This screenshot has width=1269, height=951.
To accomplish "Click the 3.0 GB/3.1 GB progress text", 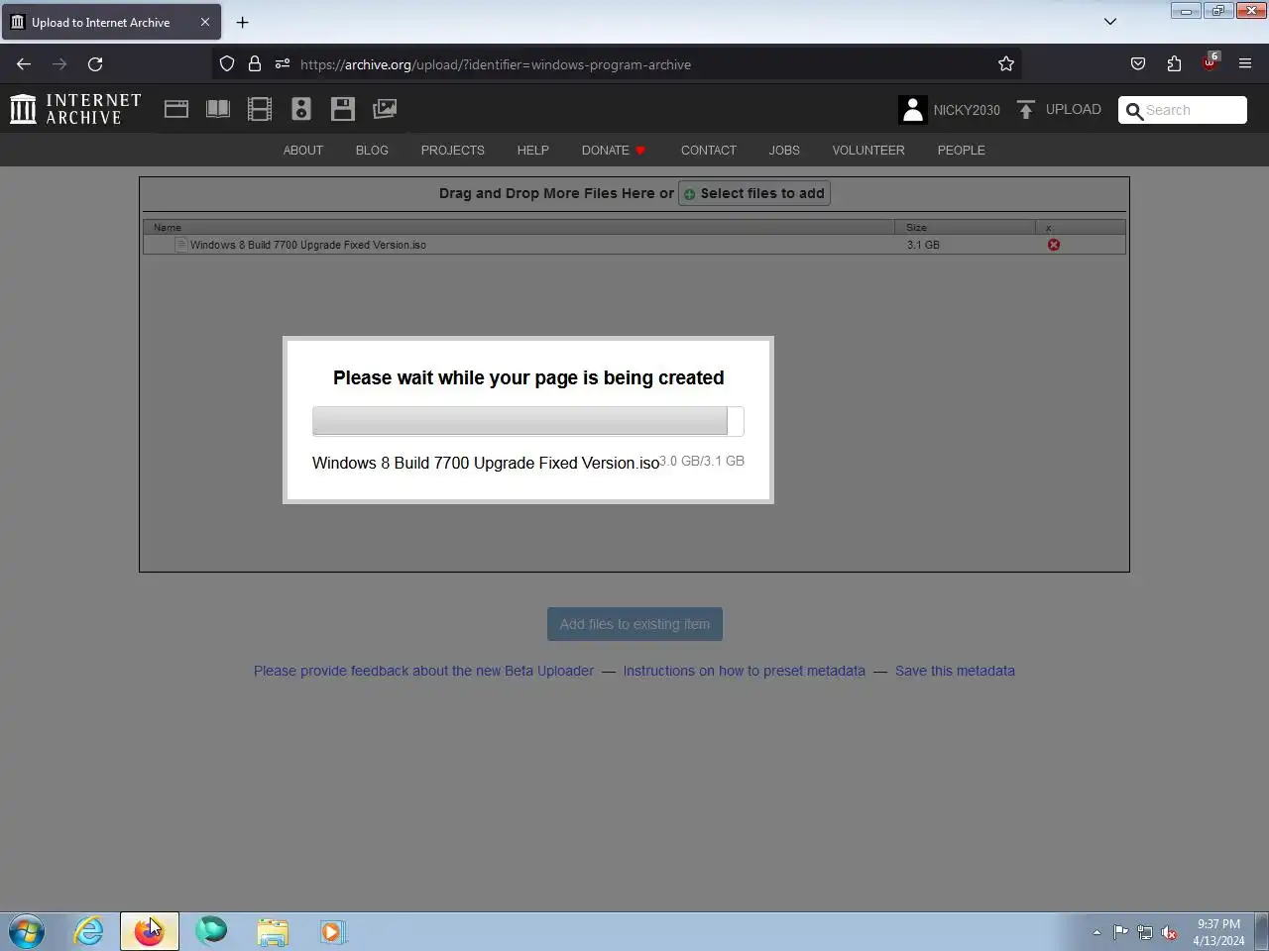I will [x=702, y=461].
